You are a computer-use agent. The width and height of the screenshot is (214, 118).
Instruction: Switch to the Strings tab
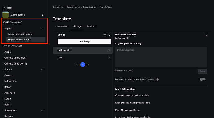78,26
